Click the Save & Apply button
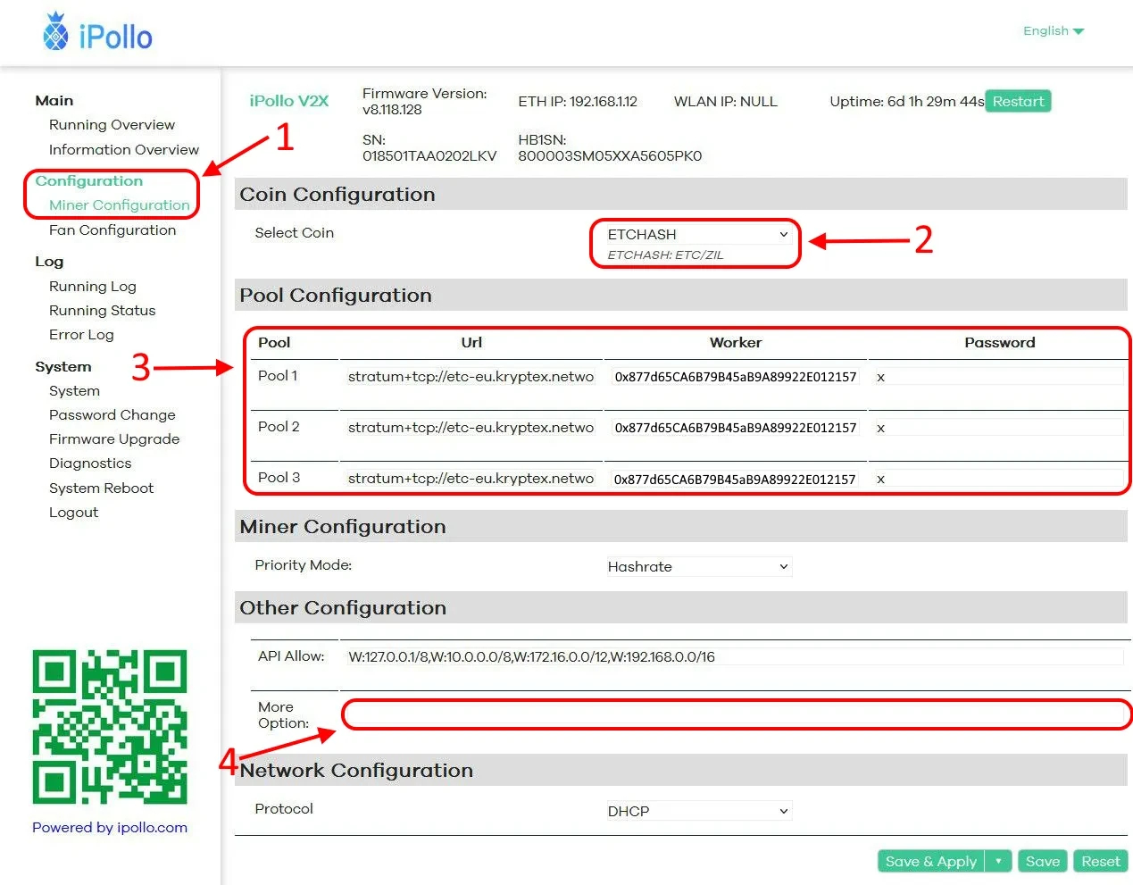This screenshot has width=1133, height=885. tap(930, 861)
